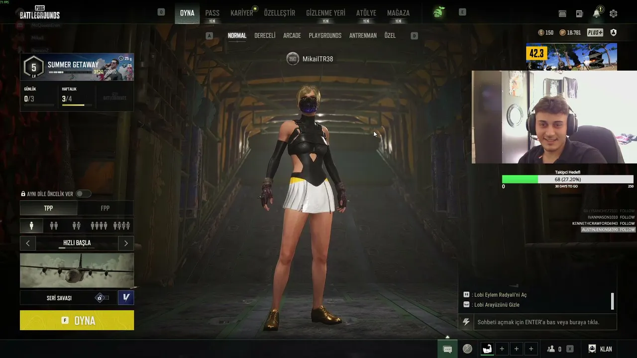Open the news feed icon
This screenshot has width=637, height=358.
coord(579,14)
